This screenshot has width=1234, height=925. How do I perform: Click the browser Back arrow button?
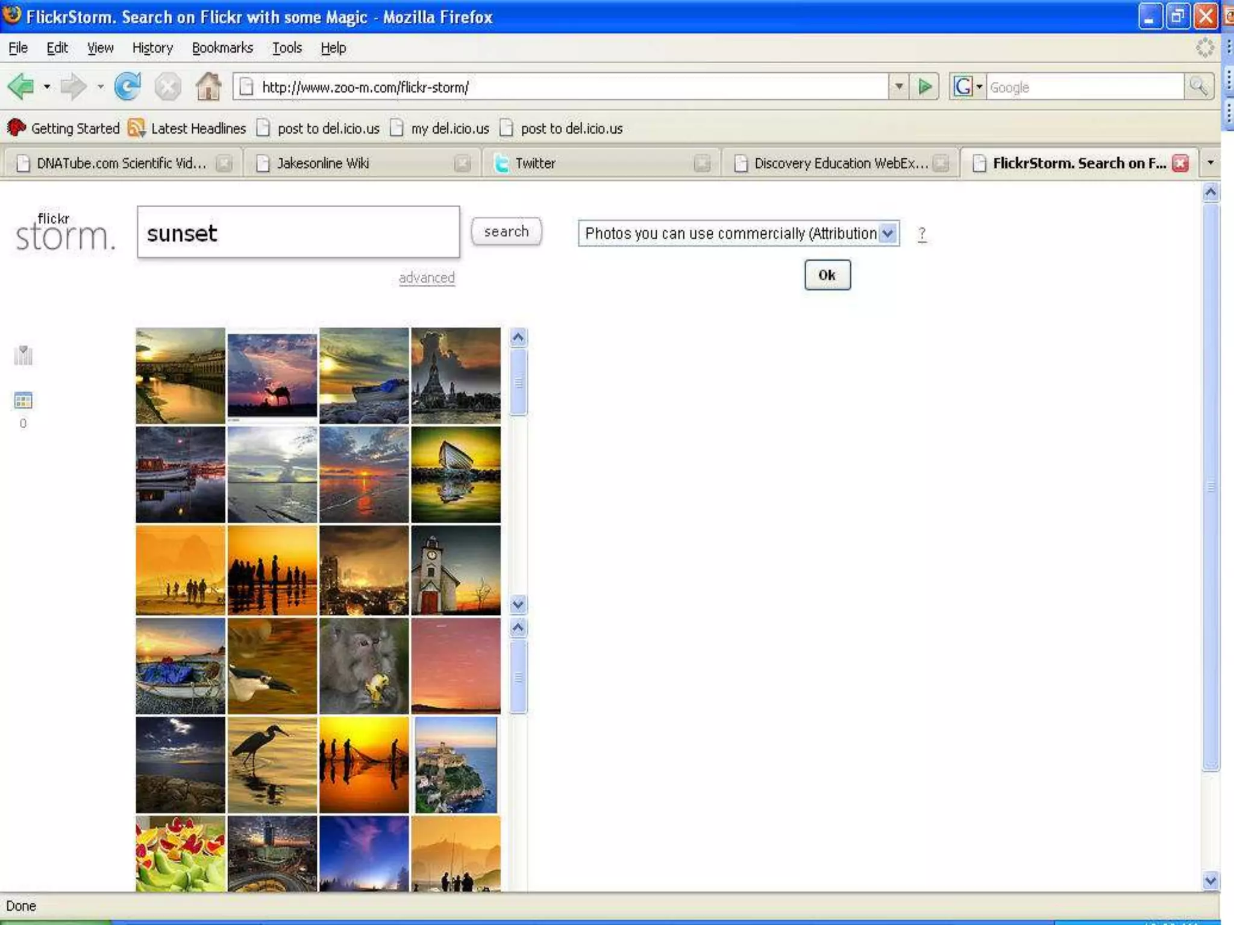[22, 87]
